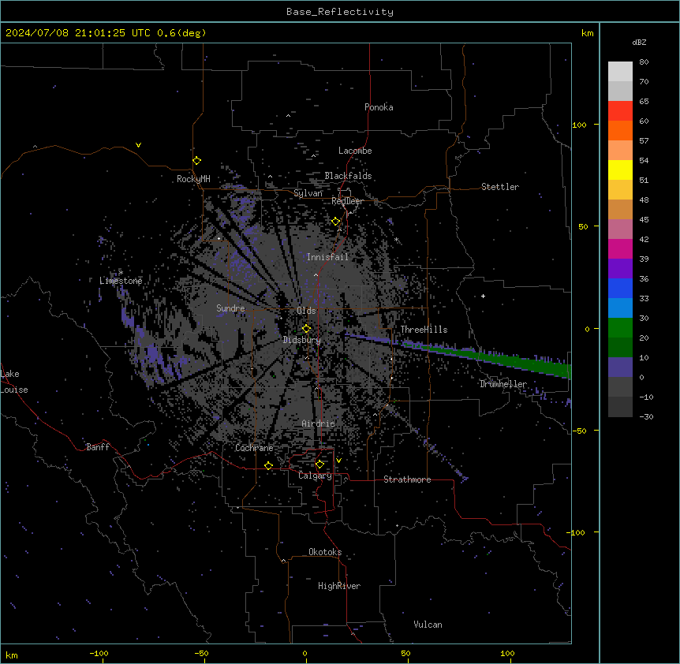Click the km unit label at bottom left
The width and height of the screenshot is (680, 664).
point(12,655)
